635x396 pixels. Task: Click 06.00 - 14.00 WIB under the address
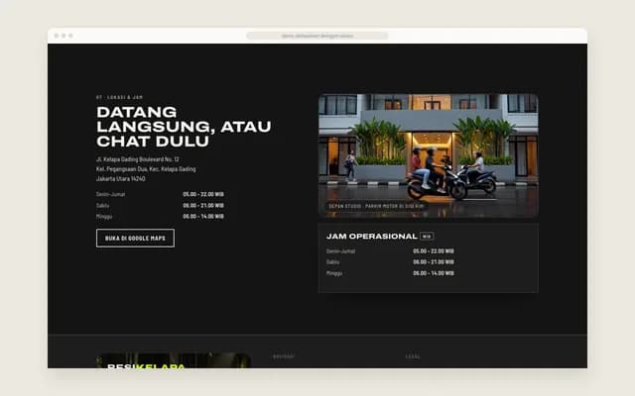(x=203, y=216)
